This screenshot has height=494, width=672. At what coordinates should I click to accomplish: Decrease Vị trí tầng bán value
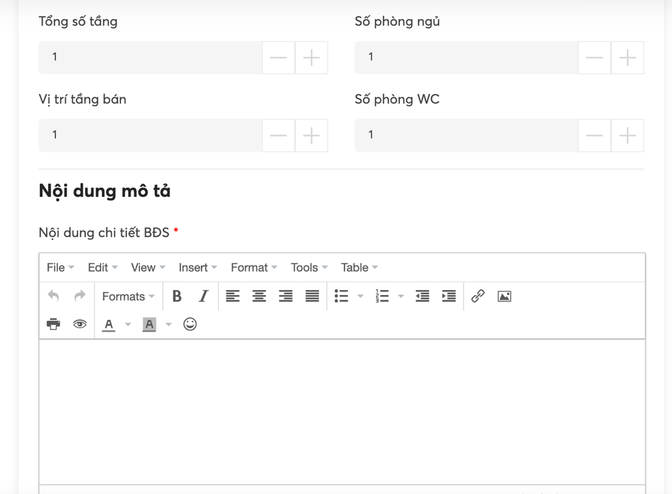click(278, 136)
